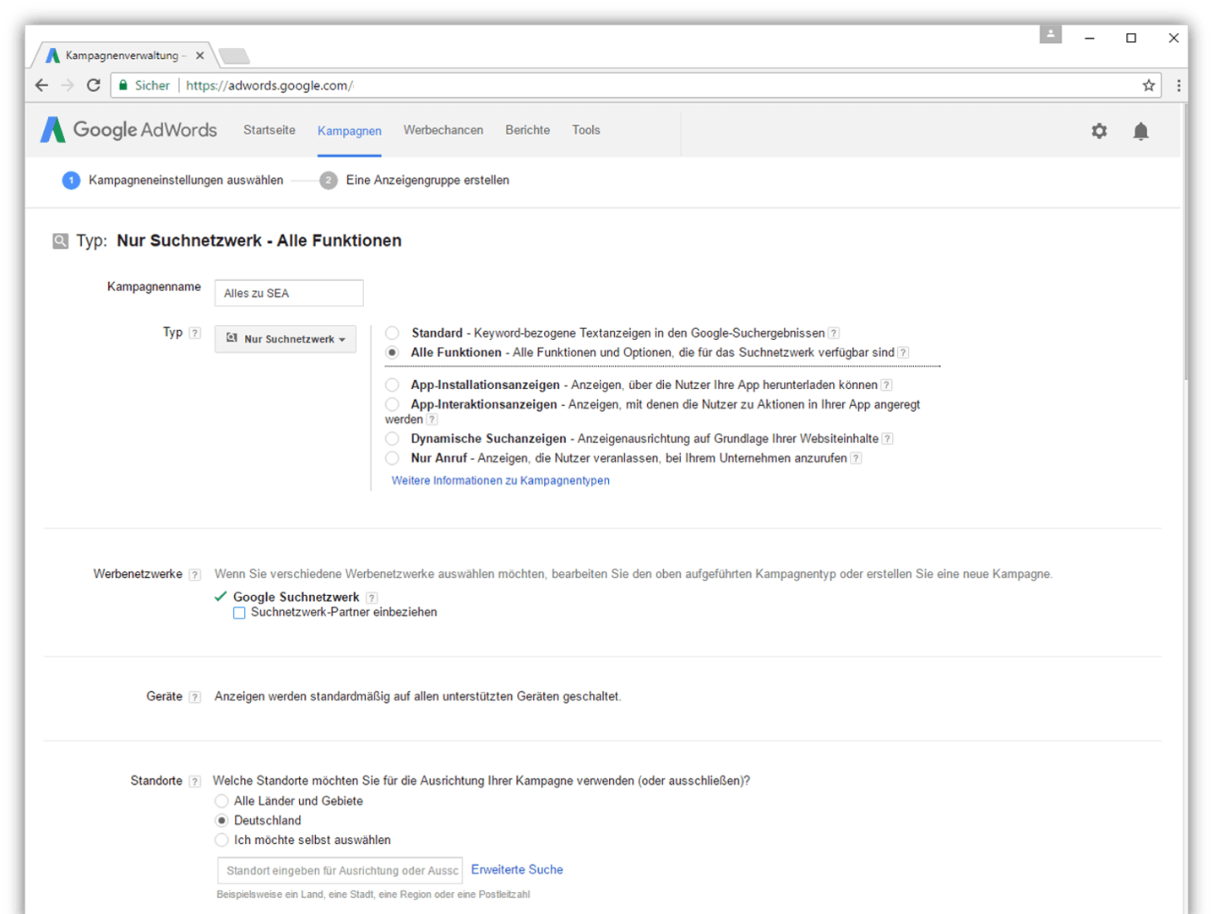Screen dimensions: 1213x914
Task: Click the help icon next to Standorte
Action: pos(195,781)
